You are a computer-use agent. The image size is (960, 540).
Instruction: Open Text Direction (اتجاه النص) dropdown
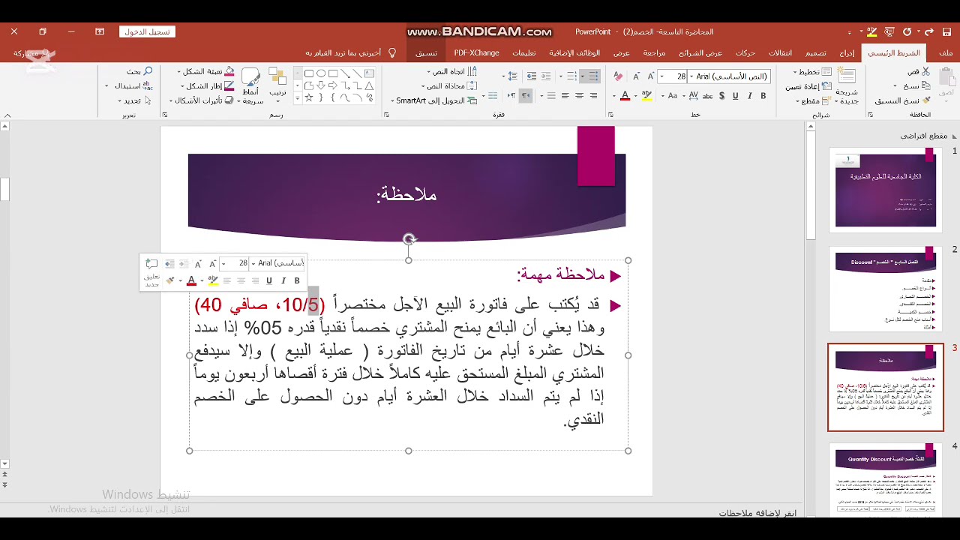click(x=452, y=71)
